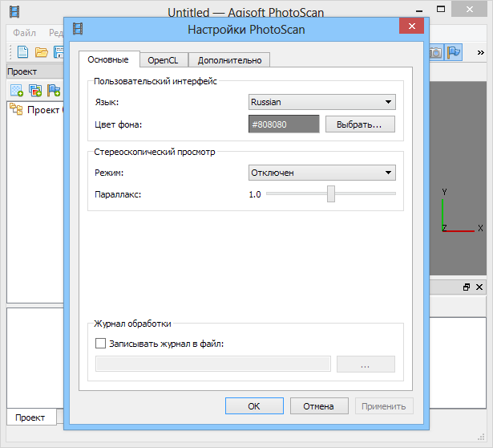
Task: Select the Проект tree root item
Action: coord(43,110)
